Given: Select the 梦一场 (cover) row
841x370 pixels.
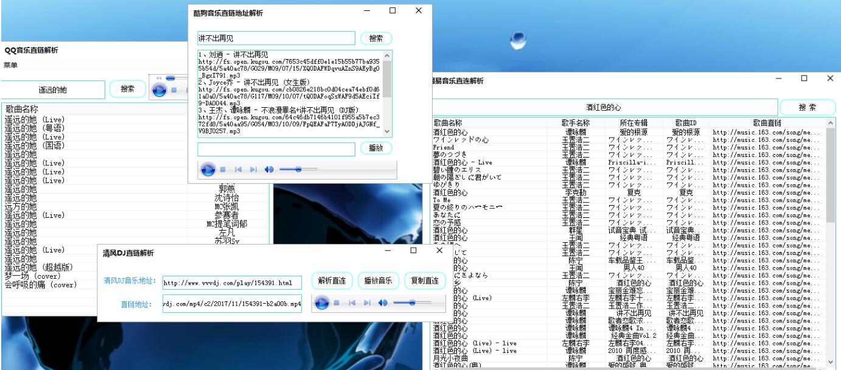Looking at the screenshot, I should pyautogui.click(x=134, y=276).
